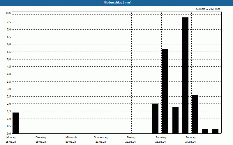Viewport: 233px width, 145px height.
Task: Select the 4,0 y-axis value
Action: (x=9, y=74)
